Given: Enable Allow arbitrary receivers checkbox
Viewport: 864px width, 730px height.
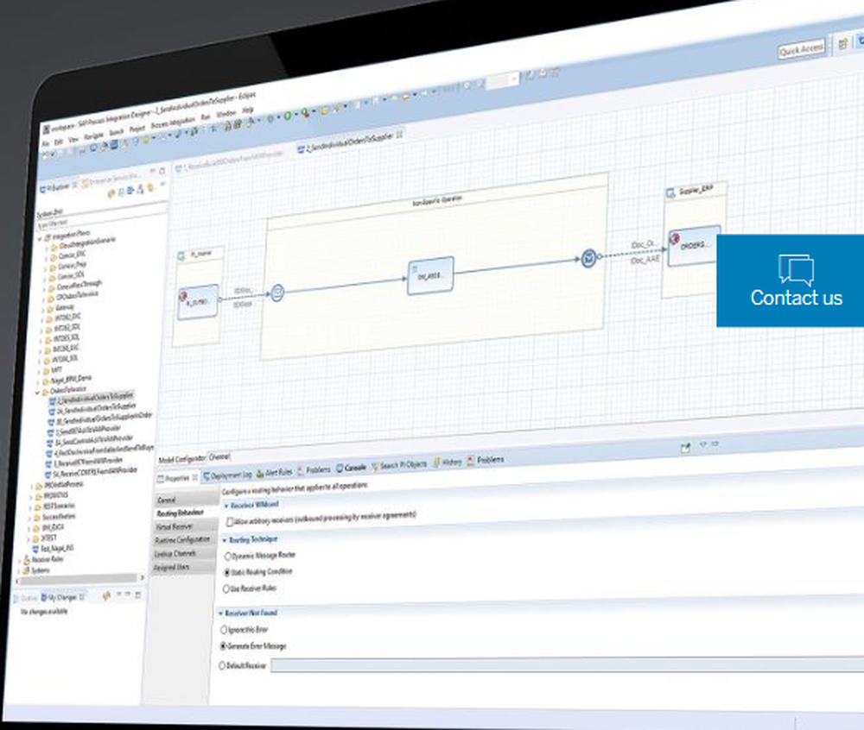Looking at the screenshot, I should pos(230,521).
